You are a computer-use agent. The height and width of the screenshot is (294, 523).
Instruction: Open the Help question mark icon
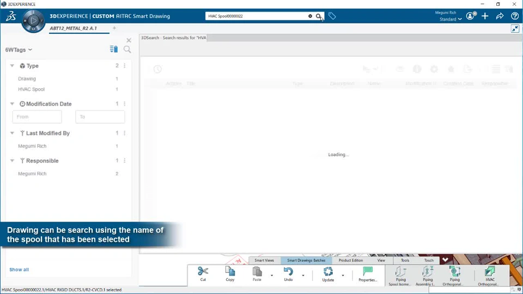coord(515,16)
